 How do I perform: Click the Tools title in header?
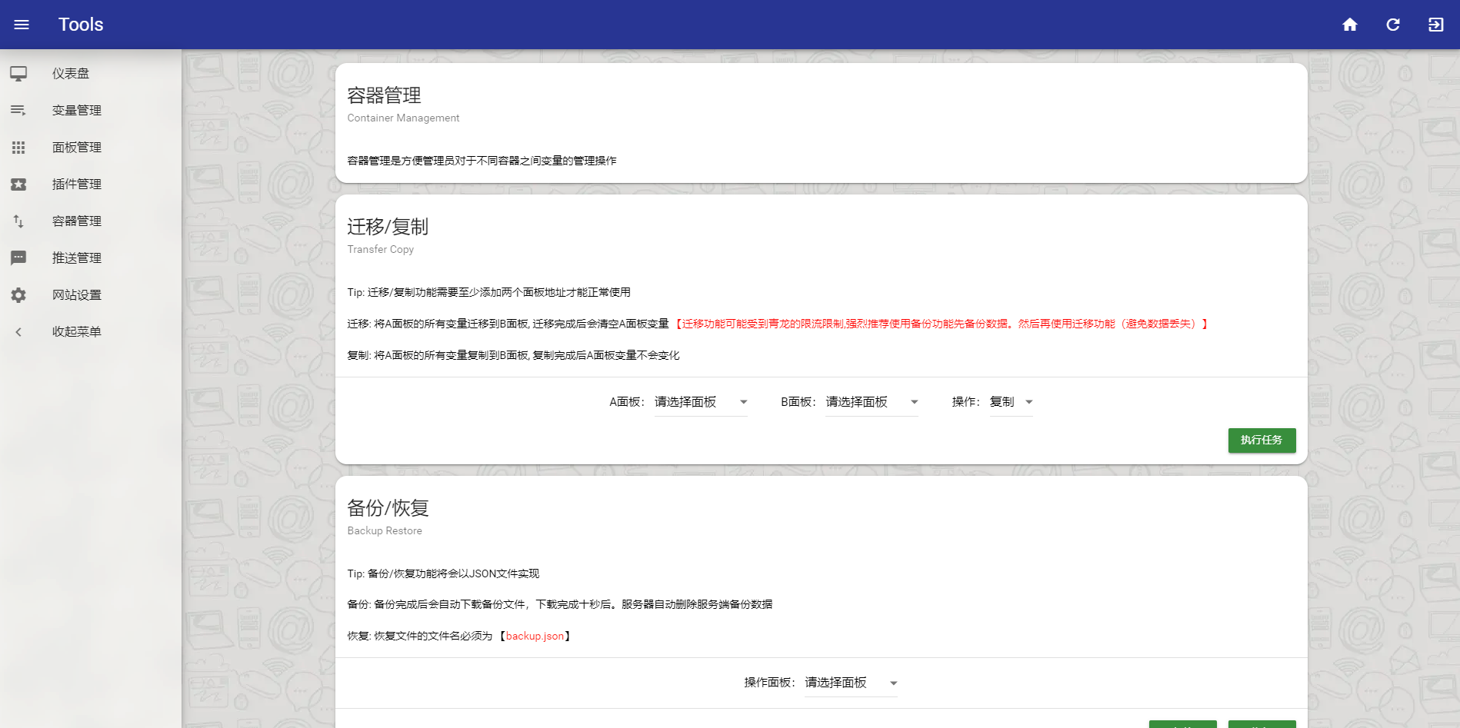[81, 25]
